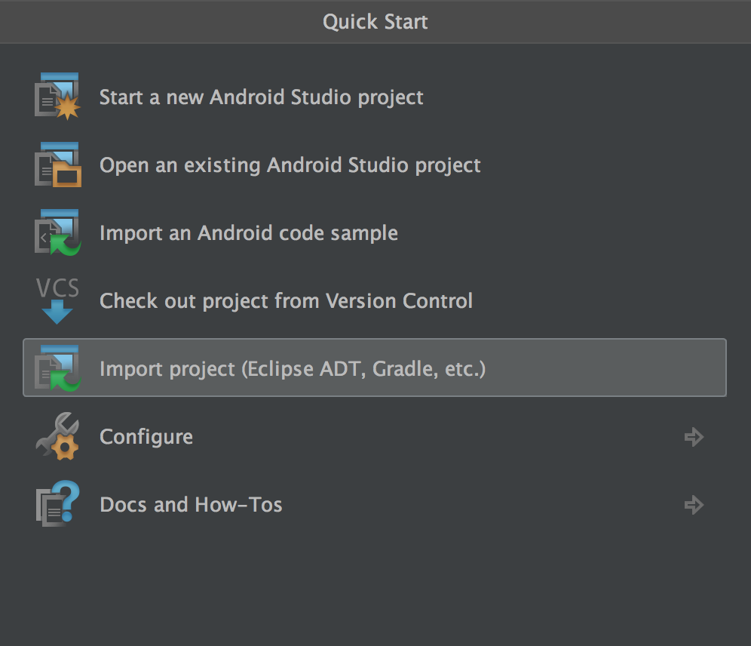Click the import code sample icon

(57, 232)
